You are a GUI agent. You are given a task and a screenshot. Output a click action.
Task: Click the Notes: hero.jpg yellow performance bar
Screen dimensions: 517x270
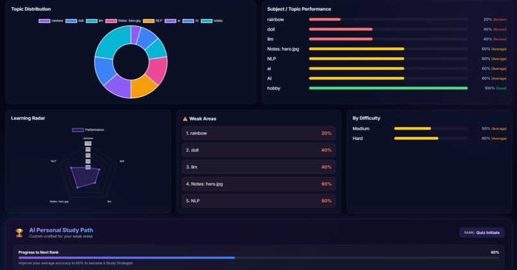point(357,49)
